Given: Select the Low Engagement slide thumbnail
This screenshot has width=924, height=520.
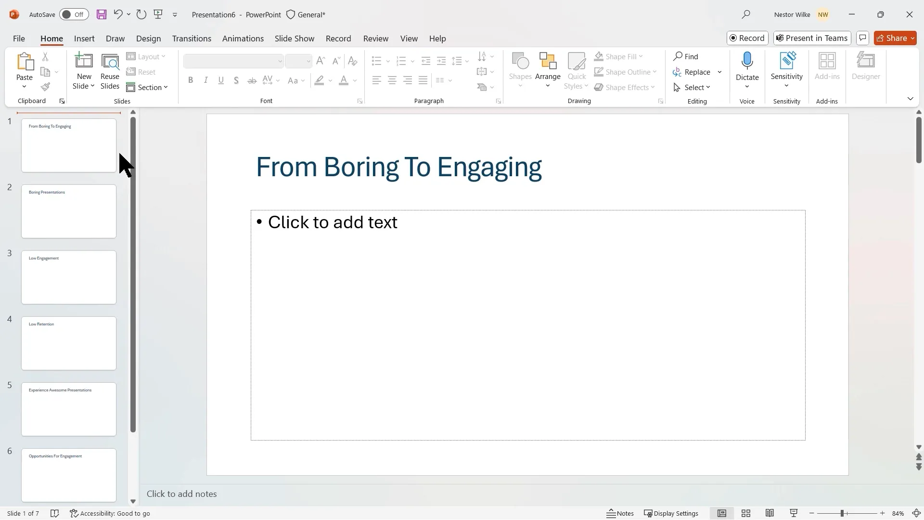Looking at the screenshot, I should pyautogui.click(x=69, y=277).
